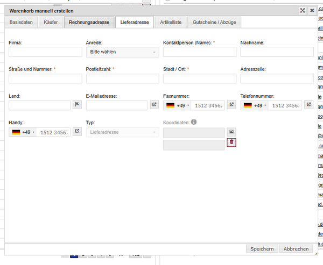Screen dimensions: 323x265
Task: Open external link icon beside E-Mailadresse
Action: coord(155,104)
